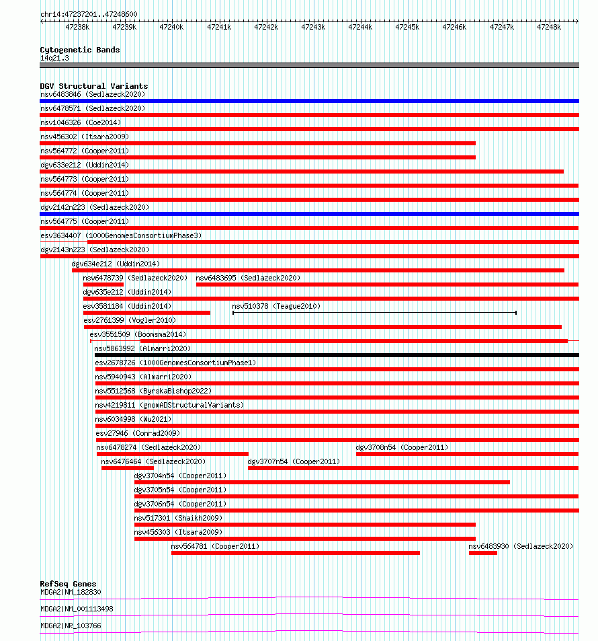Click the chr14:47237201..47248600 coordinates text
This screenshot has height=641, width=598.
(89, 14)
